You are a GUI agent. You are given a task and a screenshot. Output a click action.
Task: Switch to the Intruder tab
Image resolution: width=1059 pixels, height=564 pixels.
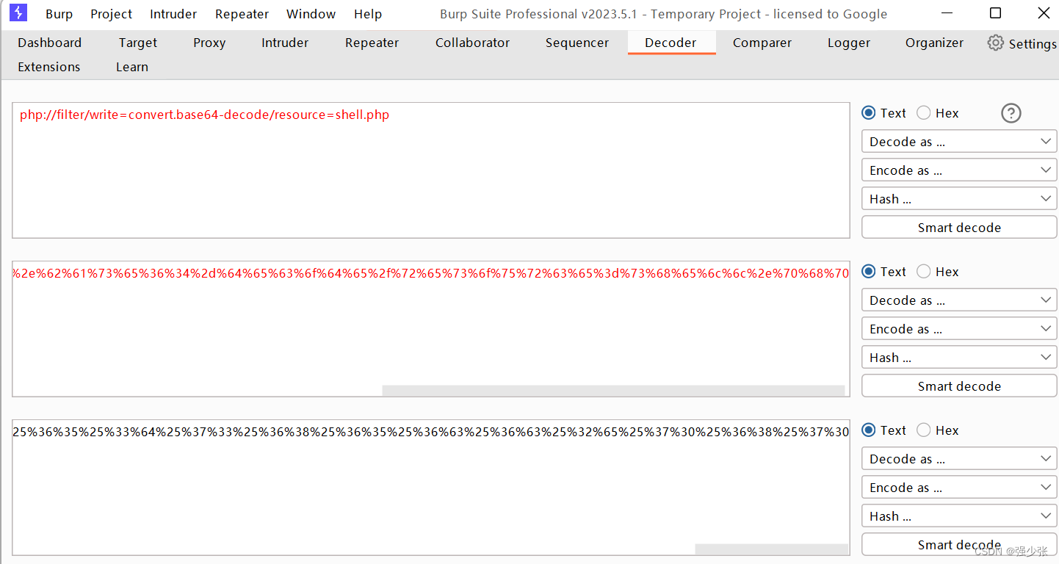(285, 43)
